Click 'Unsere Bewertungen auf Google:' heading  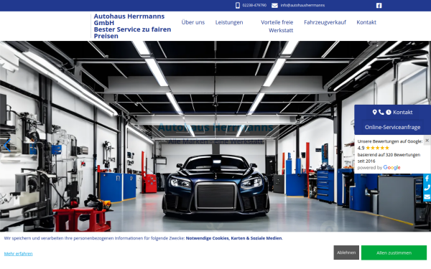click(x=390, y=141)
